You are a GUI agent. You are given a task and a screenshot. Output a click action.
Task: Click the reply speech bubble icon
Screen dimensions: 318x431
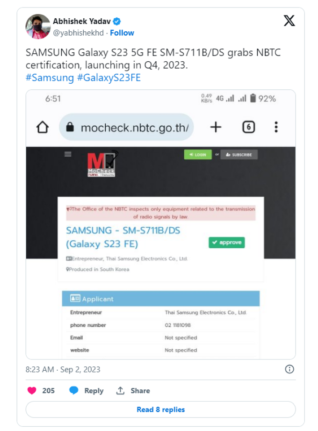click(74, 391)
